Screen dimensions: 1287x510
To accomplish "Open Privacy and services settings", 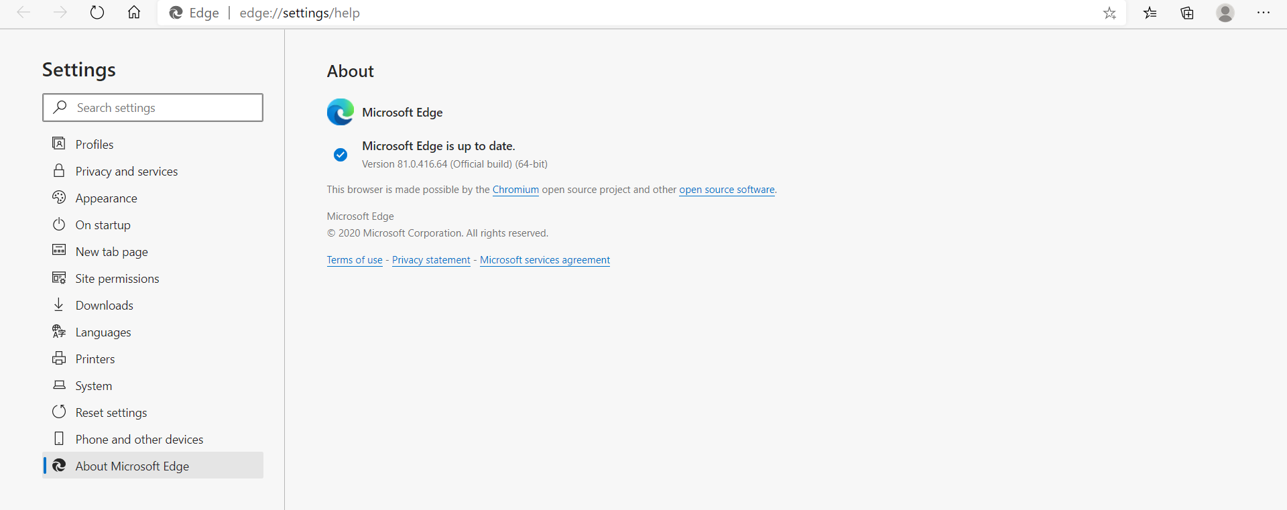I will pos(153,171).
